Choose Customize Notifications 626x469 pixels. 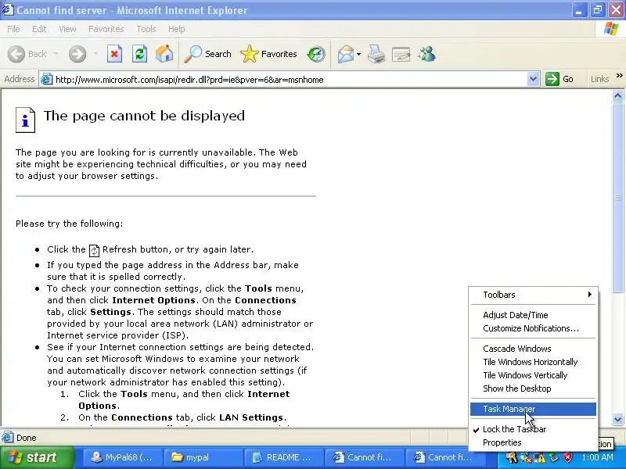pyautogui.click(x=534, y=328)
